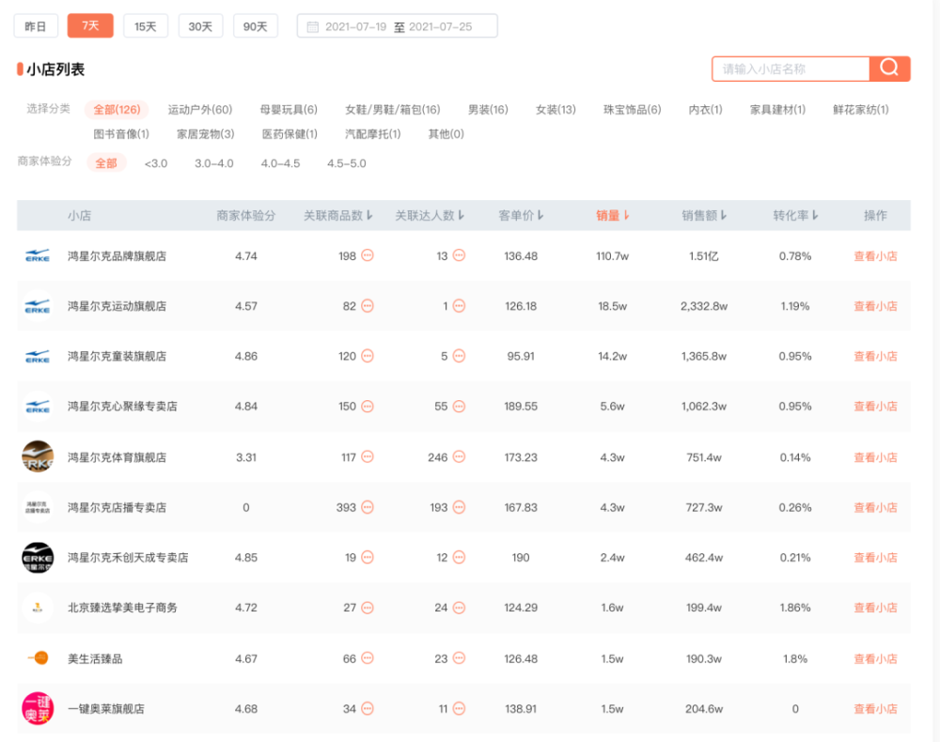Screen dimensions: 940x742
Task: Select the <3.0 商家体验分 filter
Action: [x=153, y=162]
